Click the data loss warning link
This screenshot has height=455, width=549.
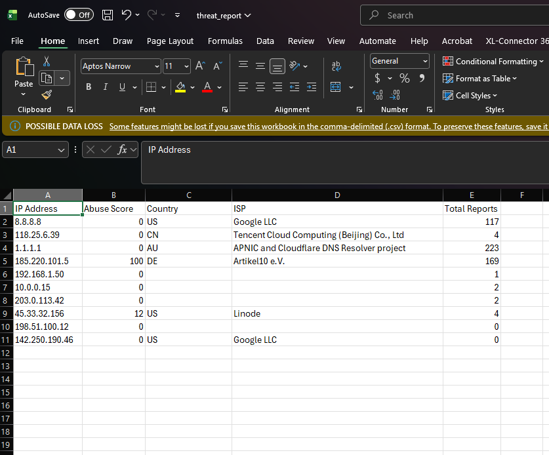pyautogui.click(x=329, y=127)
